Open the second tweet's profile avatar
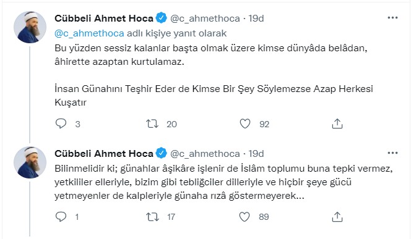Viewport: 411px width, 239px height. tap(30, 162)
